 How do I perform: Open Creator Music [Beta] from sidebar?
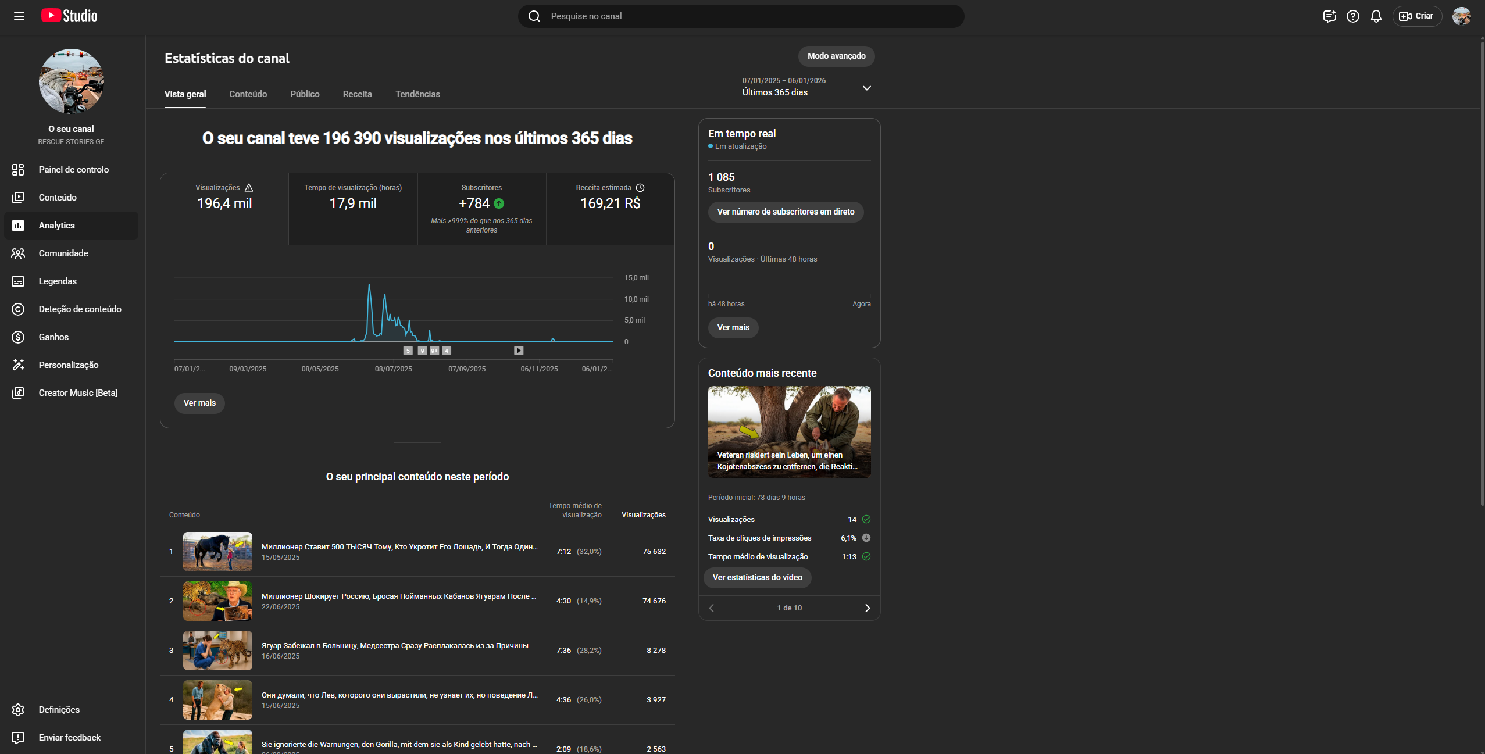pos(78,393)
